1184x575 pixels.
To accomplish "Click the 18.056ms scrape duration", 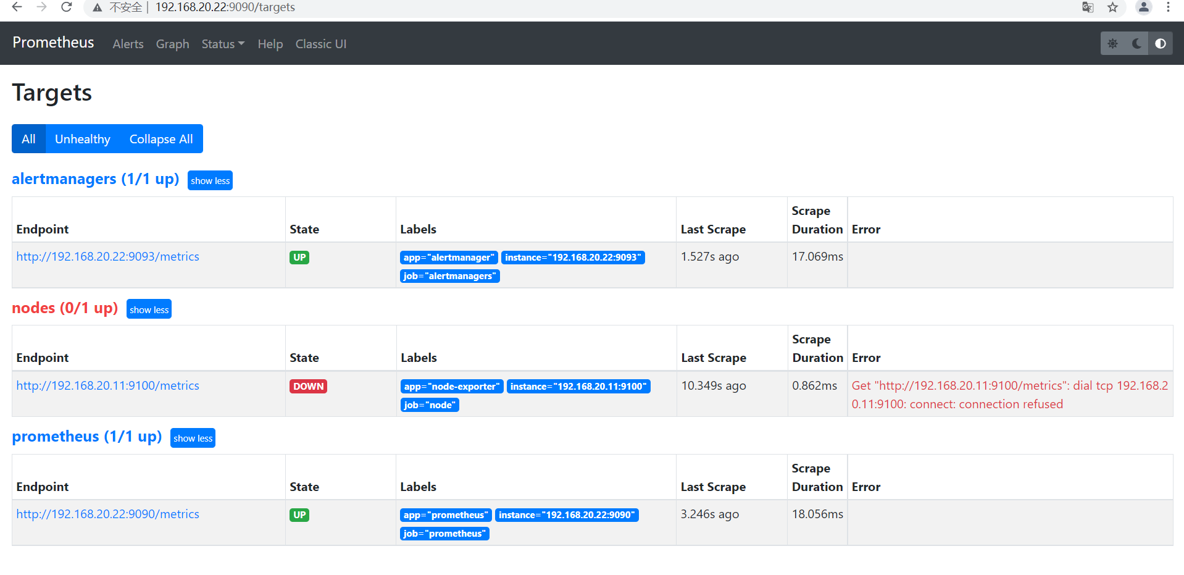I will coord(817,514).
